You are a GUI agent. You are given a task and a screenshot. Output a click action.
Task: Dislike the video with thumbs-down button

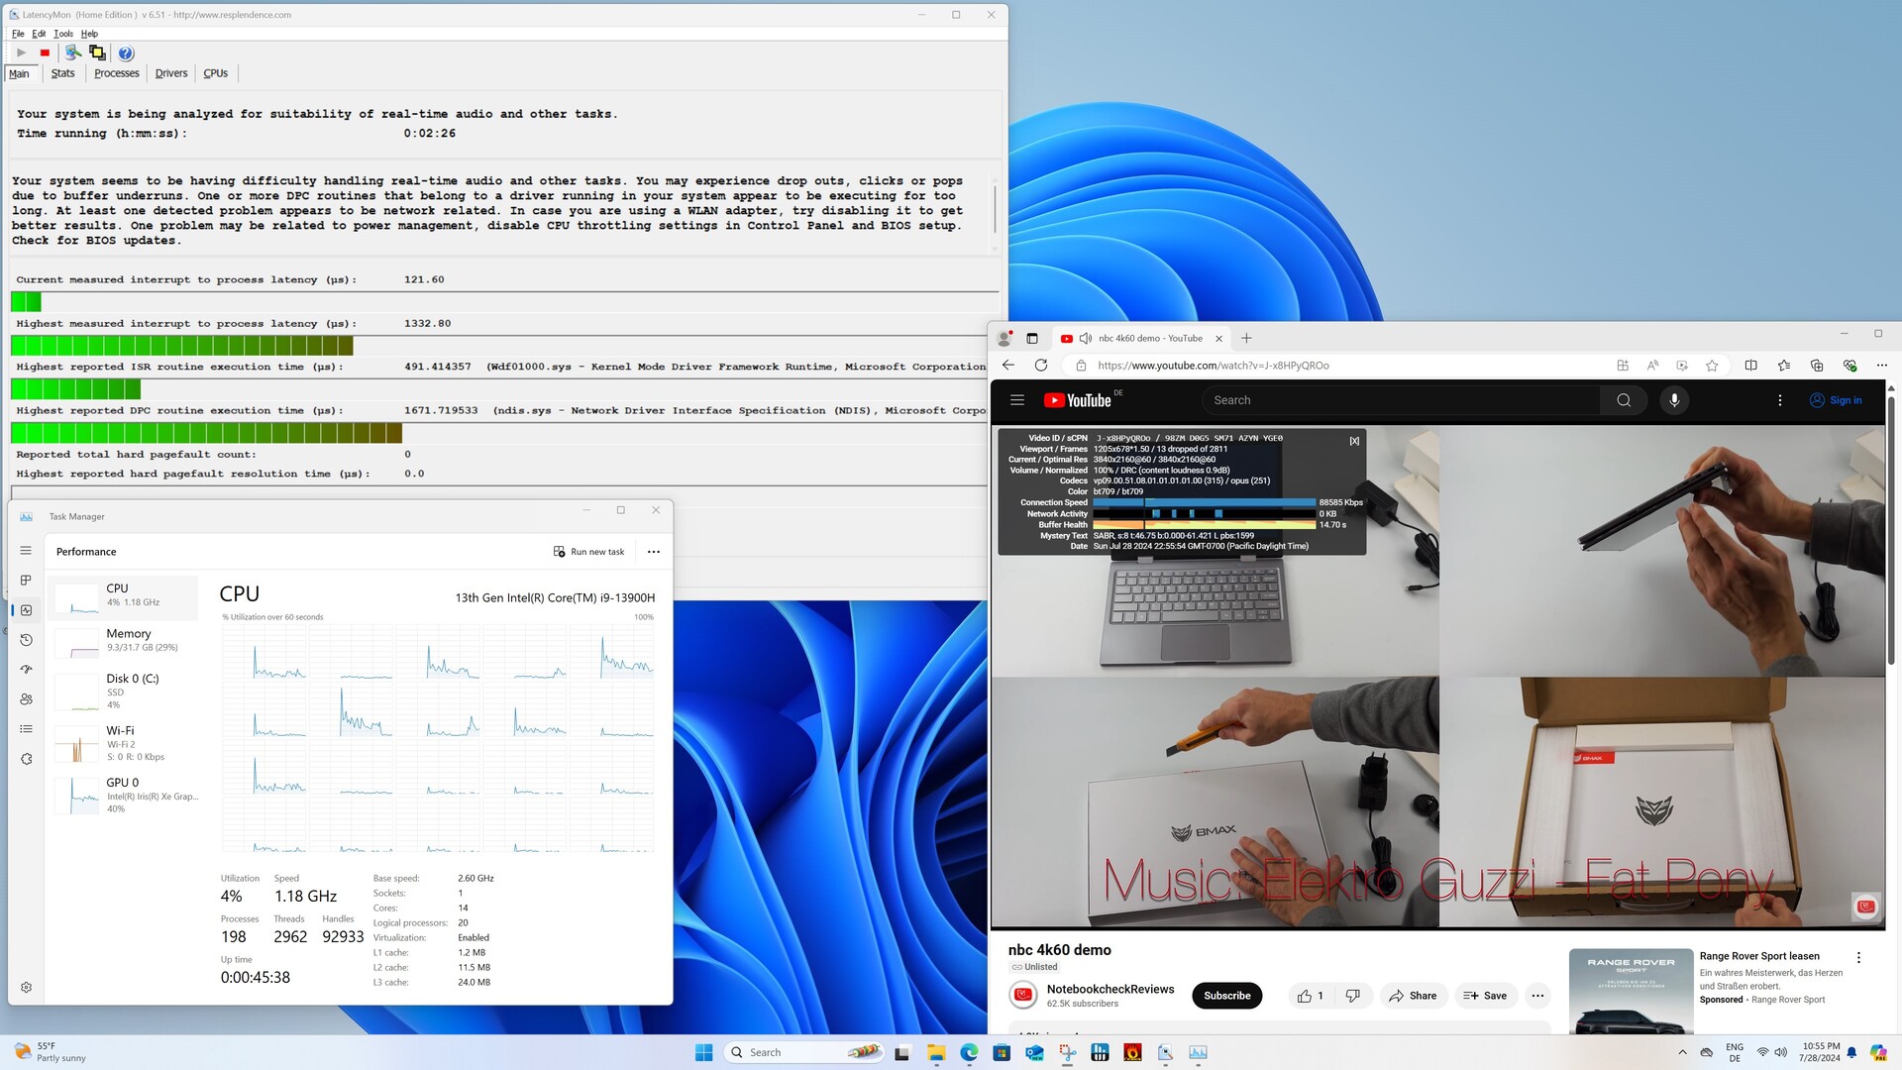(x=1353, y=996)
